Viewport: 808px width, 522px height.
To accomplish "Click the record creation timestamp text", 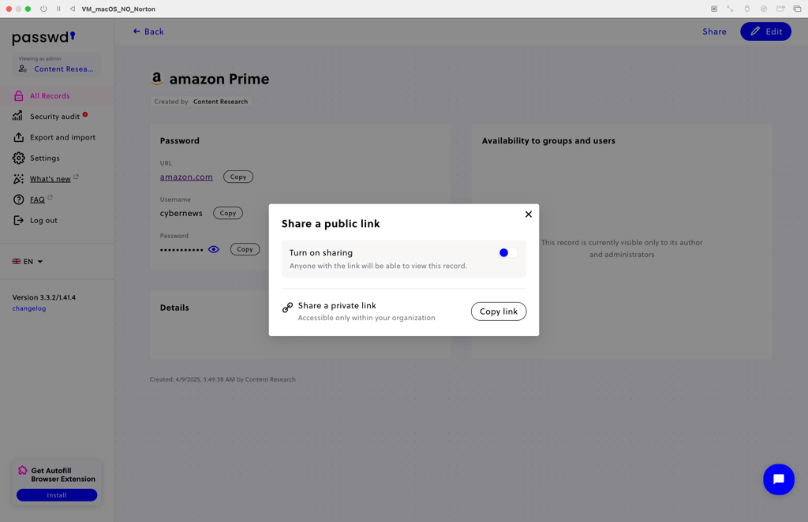I will [x=223, y=379].
